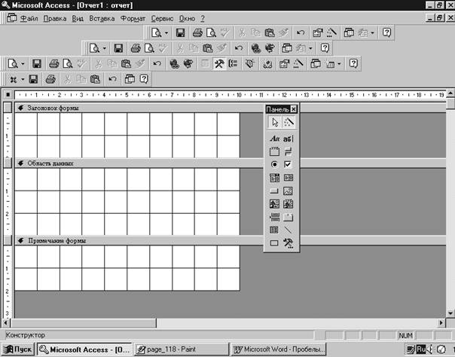Expand New Object dropdown in top toolbar row

point(372,33)
